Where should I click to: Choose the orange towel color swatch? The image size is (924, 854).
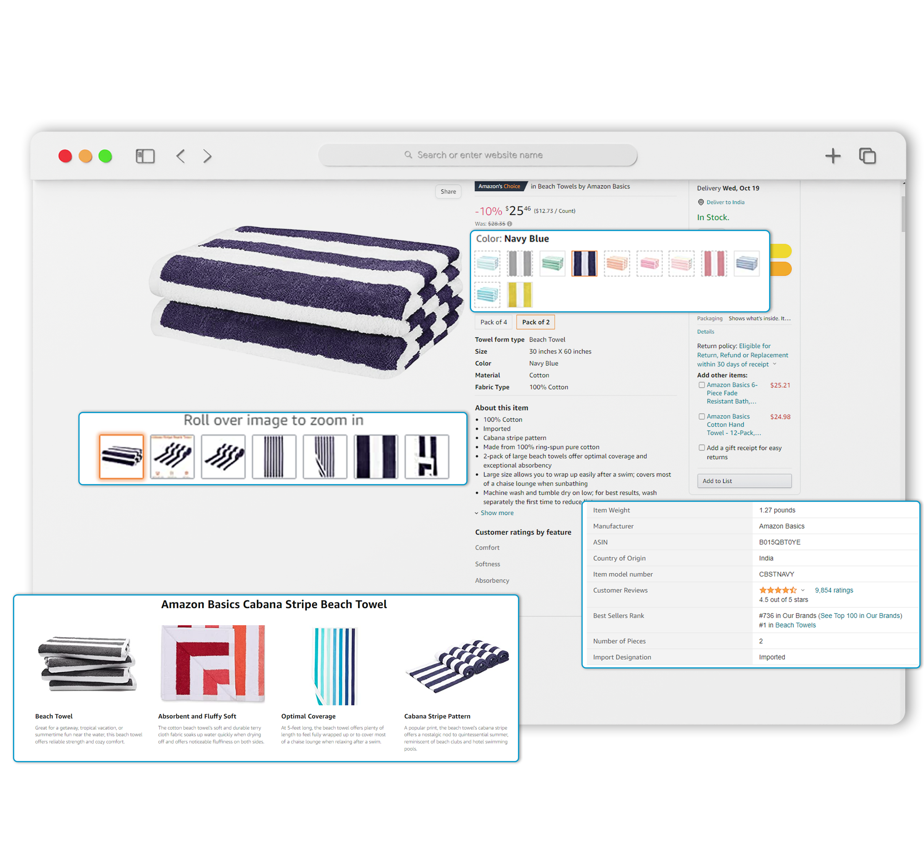[617, 264]
